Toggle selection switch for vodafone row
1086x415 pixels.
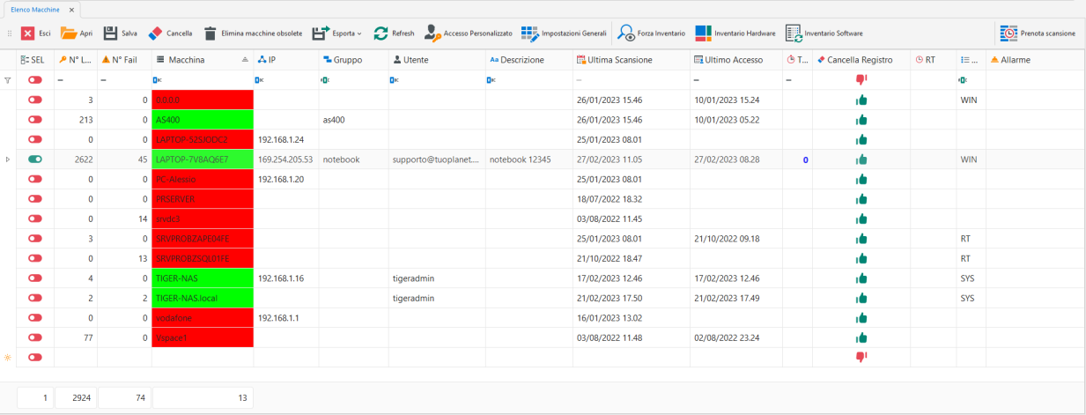click(x=35, y=318)
